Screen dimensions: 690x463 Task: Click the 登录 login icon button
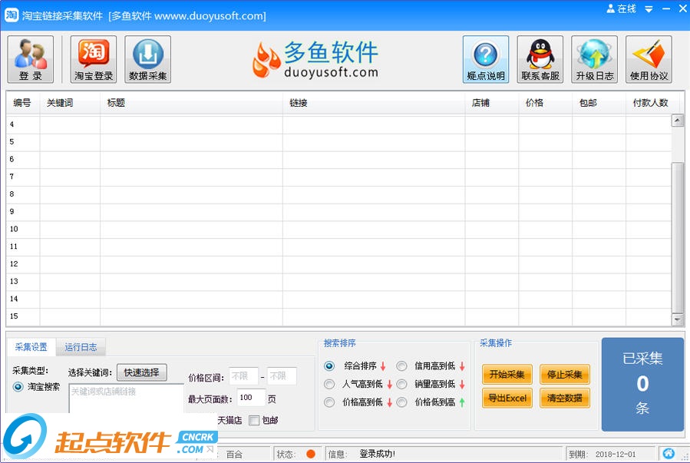coord(31,59)
